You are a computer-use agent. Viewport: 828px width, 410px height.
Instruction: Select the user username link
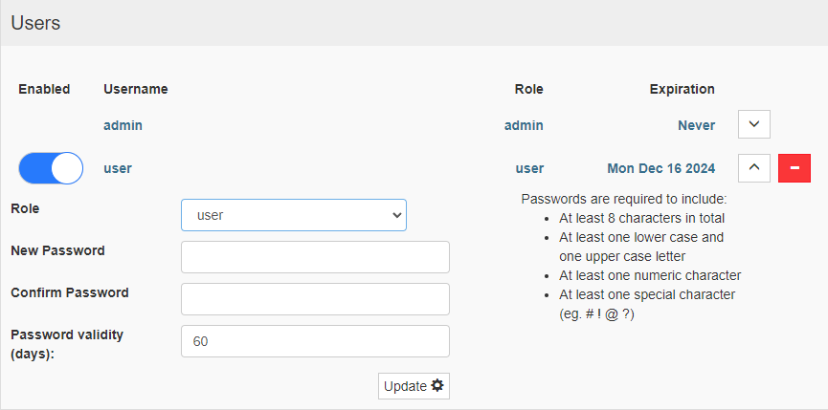118,168
